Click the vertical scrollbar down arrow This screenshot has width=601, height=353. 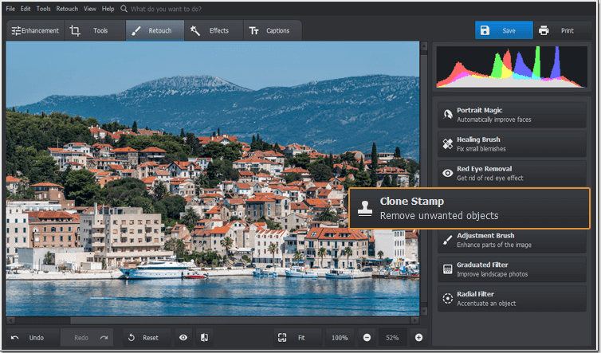423,311
